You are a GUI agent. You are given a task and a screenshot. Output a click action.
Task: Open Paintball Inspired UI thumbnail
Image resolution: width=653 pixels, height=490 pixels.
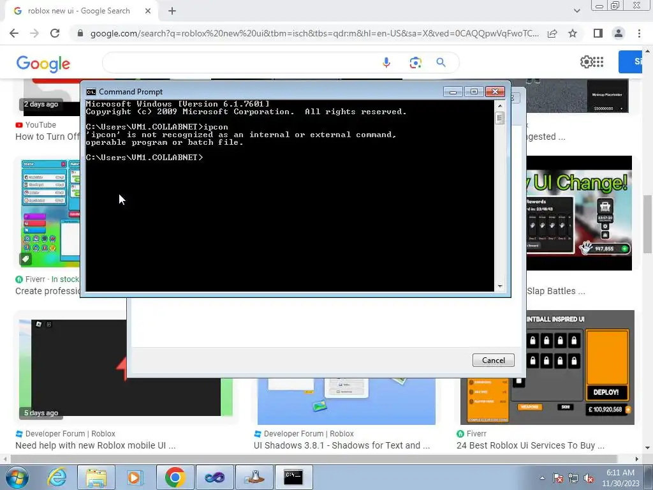[580, 367]
